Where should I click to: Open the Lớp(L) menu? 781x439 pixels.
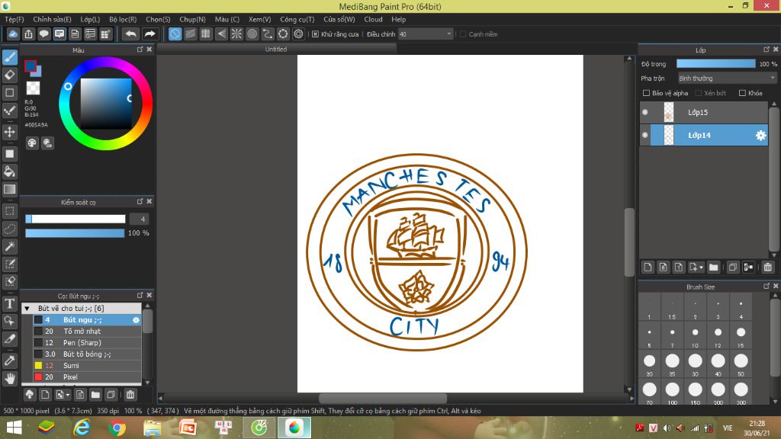point(90,19)
